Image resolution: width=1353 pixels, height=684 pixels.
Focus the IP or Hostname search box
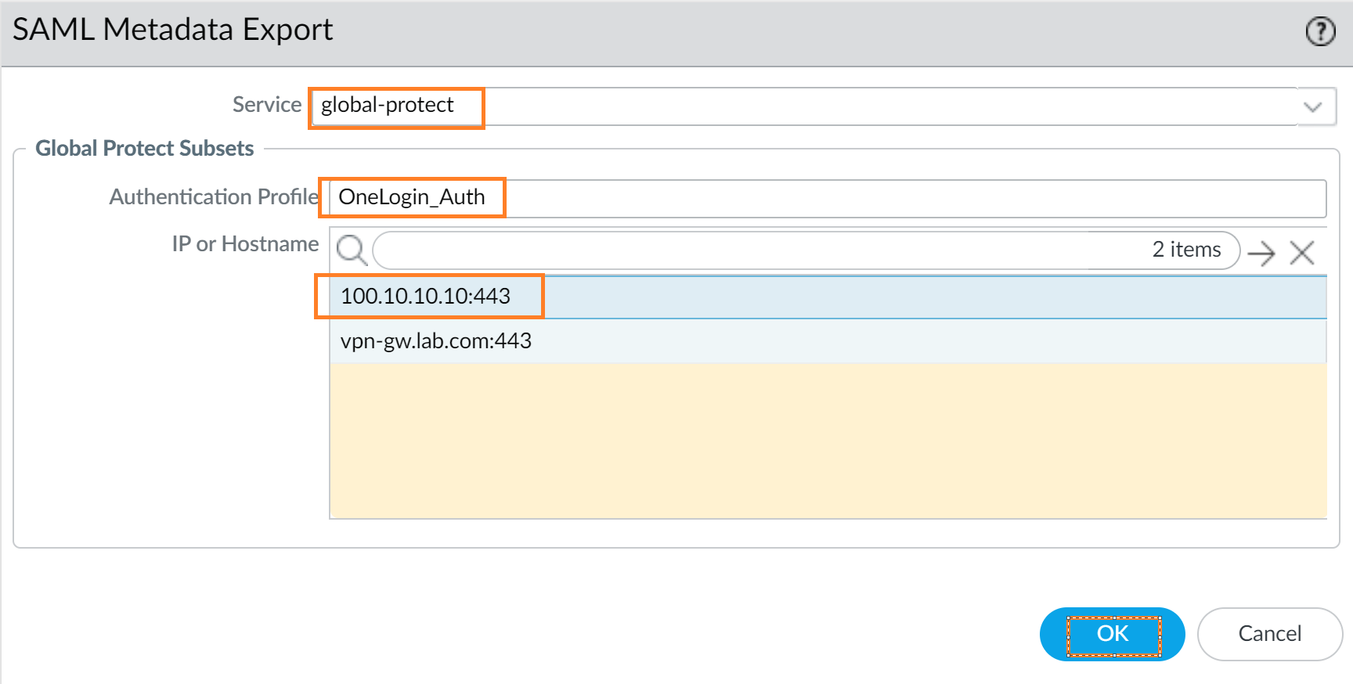752,250
